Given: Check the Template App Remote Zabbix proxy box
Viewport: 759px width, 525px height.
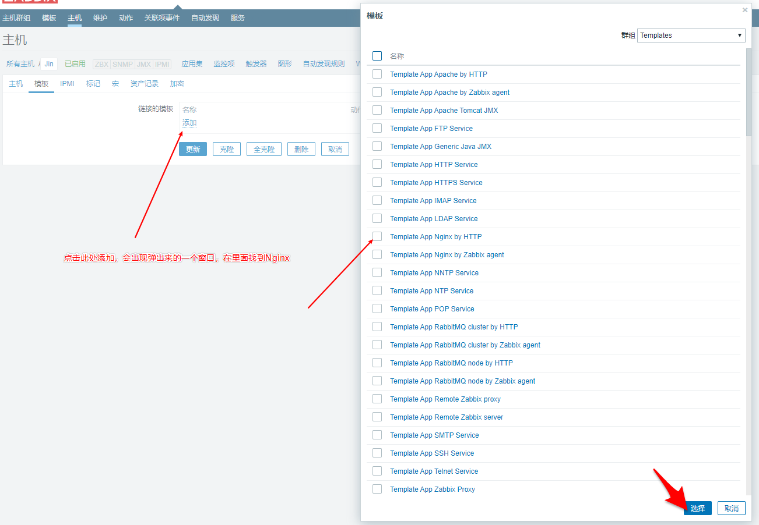Looking at the screenshot, I should [377, 399].
